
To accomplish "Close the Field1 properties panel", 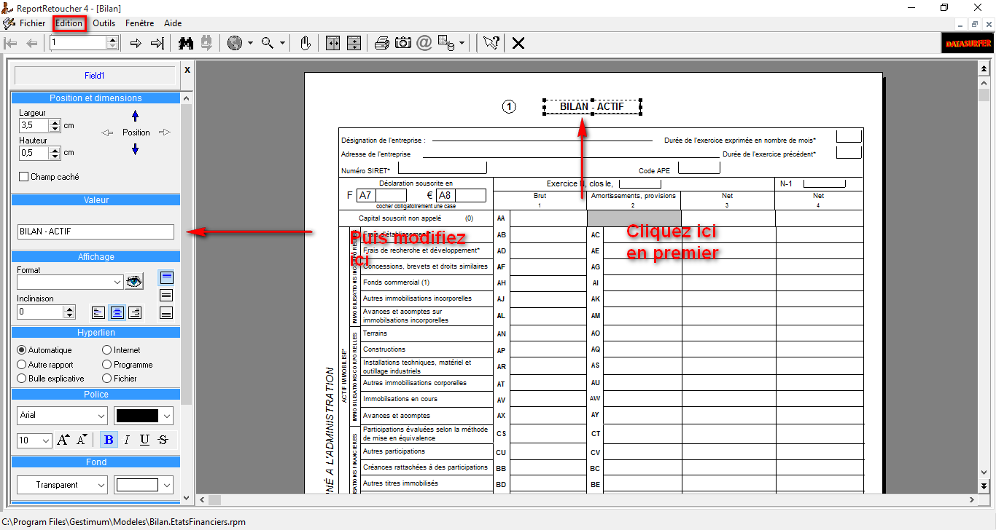I will point(187,70).
